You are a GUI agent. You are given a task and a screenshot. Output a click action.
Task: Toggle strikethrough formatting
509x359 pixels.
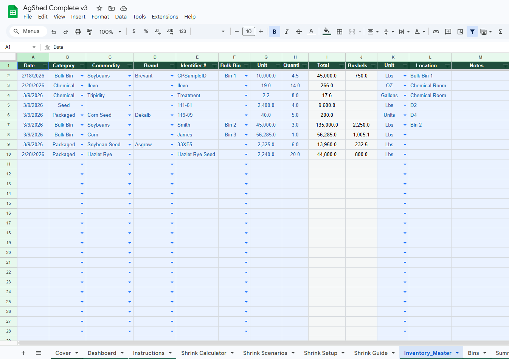coord(298,31)
